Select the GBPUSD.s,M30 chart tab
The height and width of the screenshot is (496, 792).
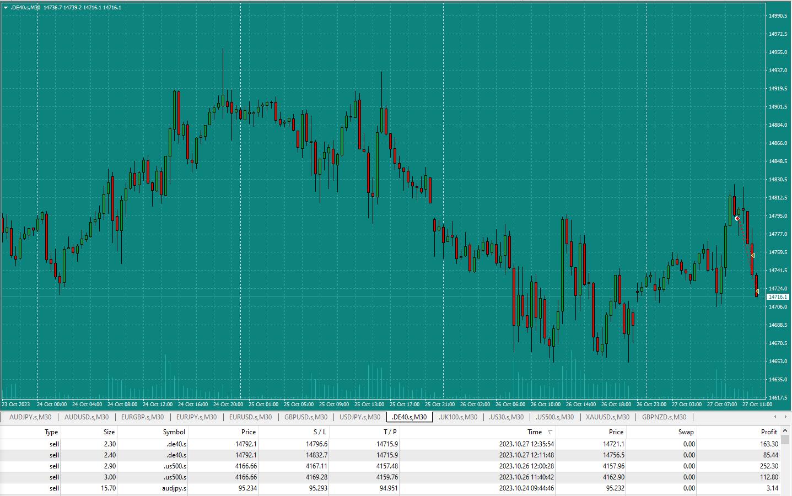[x=306, y=417]
